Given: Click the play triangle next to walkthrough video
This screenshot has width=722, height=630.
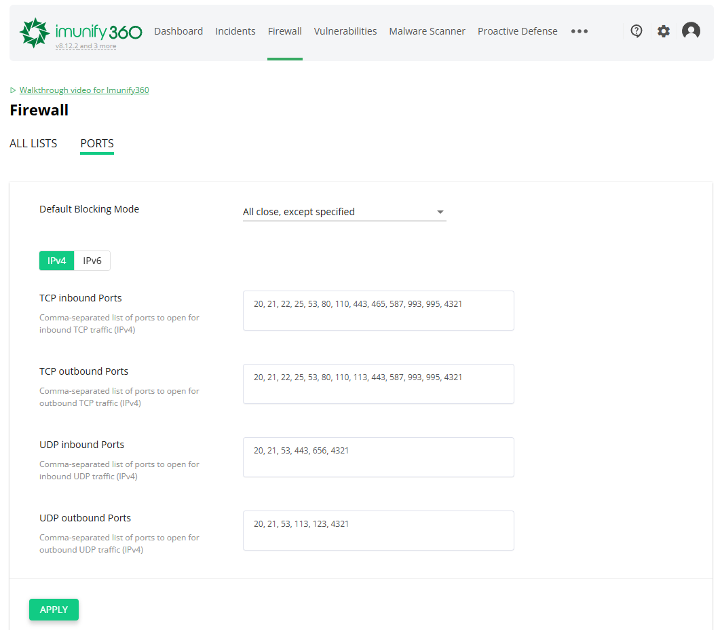Looking at the screenshot, I should tap(13, 90).
